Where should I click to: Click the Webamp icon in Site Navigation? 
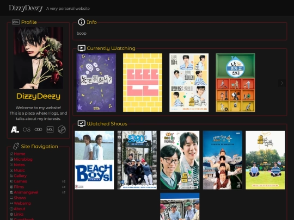coord(11,203)
